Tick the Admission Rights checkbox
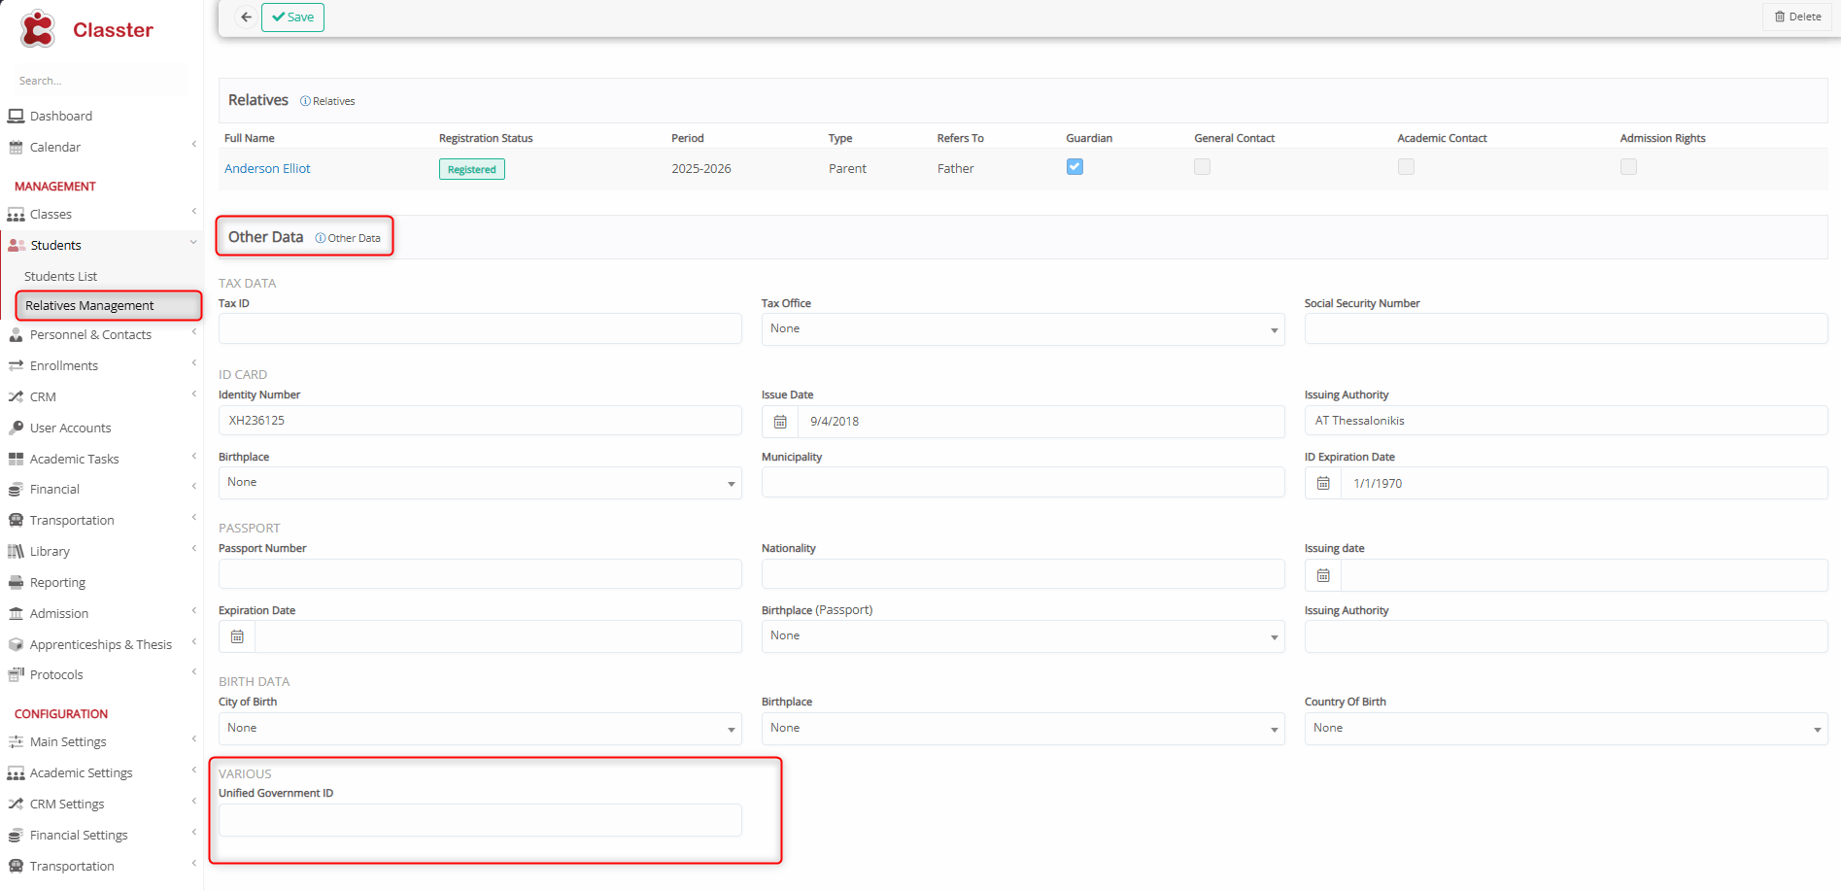This screenshot has width=1841, height=891. click(1628, 166)
